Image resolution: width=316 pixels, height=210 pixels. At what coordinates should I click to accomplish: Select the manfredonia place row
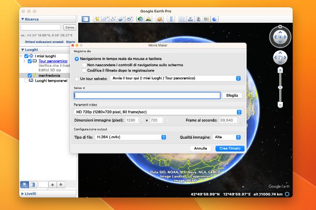(x=45, y=76)
